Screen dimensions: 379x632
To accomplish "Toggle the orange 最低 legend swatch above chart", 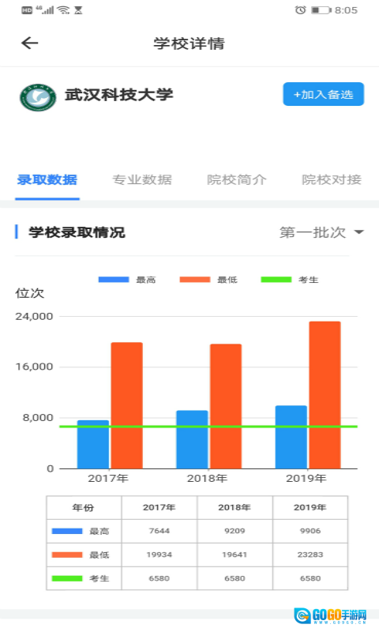I will point(195,280).
